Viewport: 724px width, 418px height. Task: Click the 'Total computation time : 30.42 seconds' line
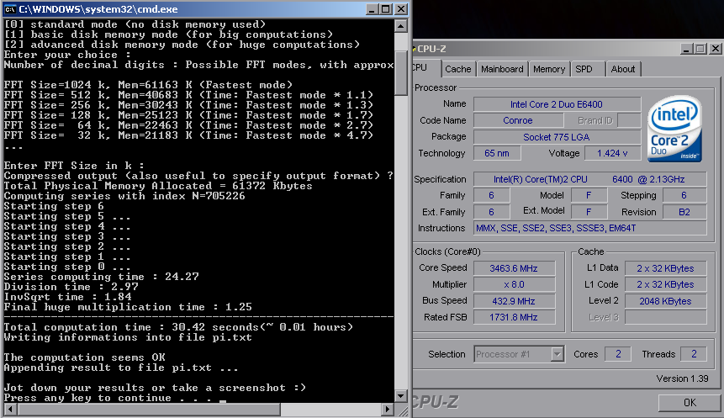(178, 327)
